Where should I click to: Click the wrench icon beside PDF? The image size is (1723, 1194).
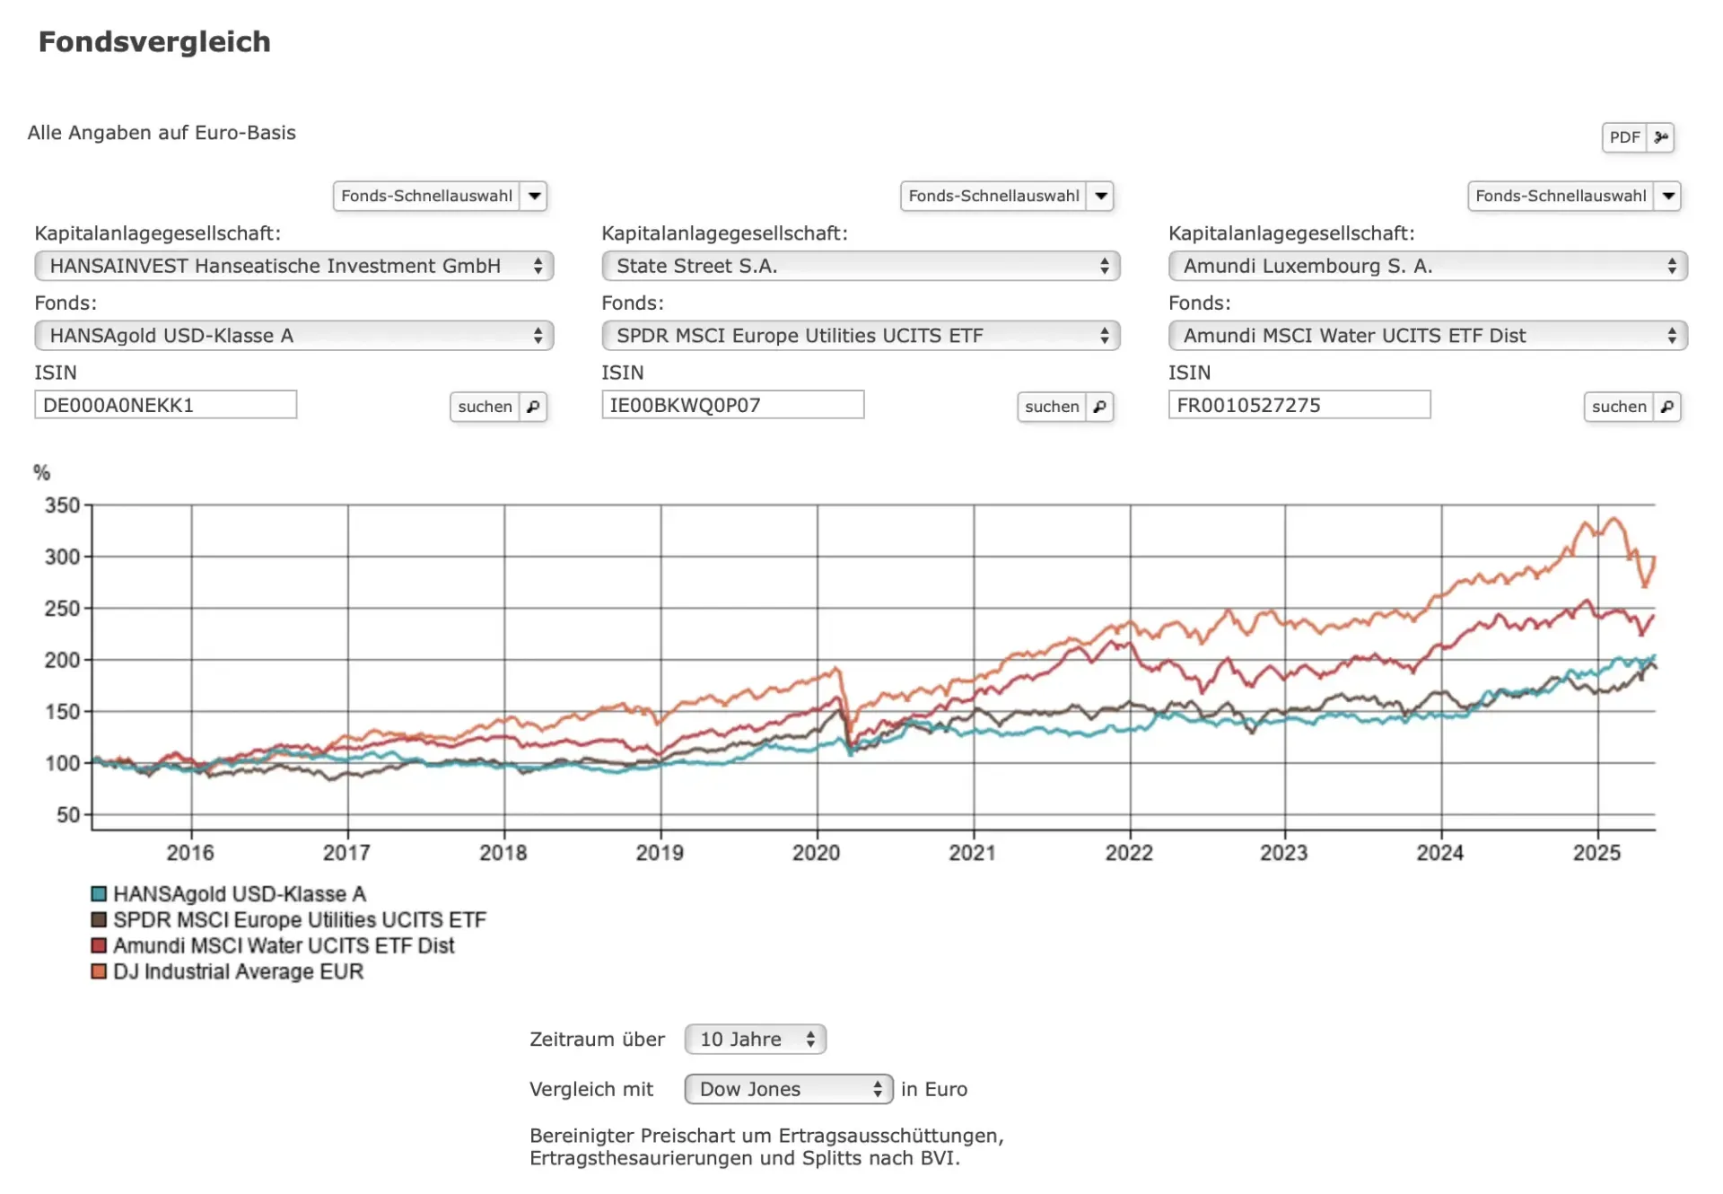click(1661, 137)
